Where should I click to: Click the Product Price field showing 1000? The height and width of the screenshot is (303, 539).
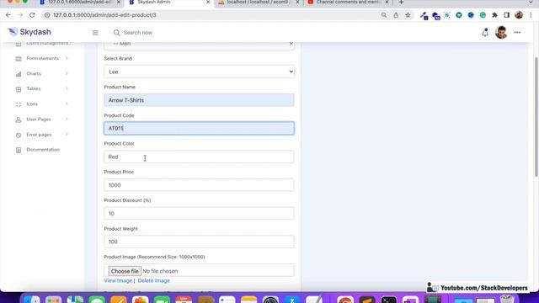[199, 185]
